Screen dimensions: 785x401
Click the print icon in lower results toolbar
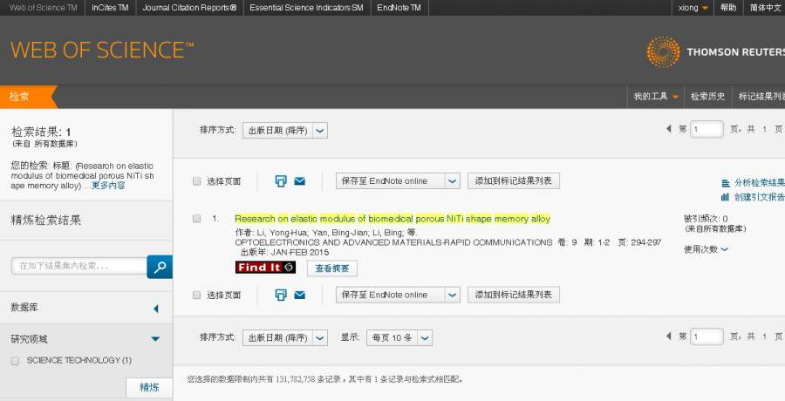[281, 295]
